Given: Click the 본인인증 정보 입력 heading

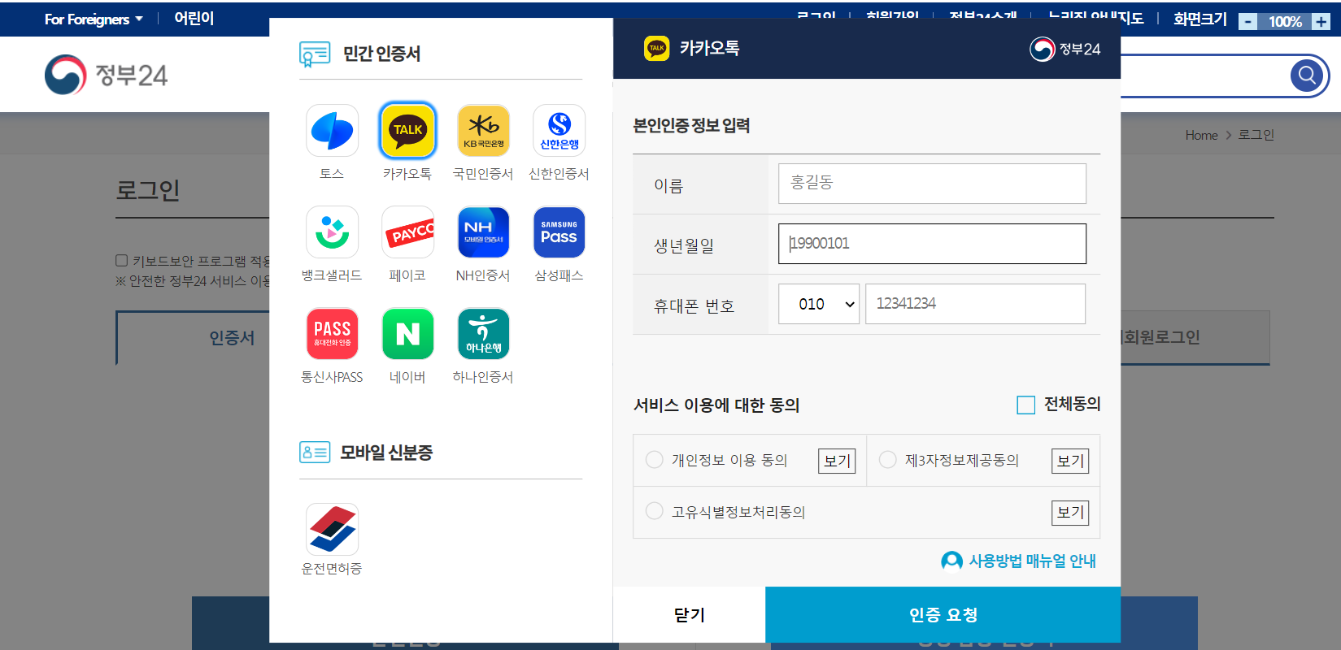Looking at the screenshot, I should tap(691, 125).
